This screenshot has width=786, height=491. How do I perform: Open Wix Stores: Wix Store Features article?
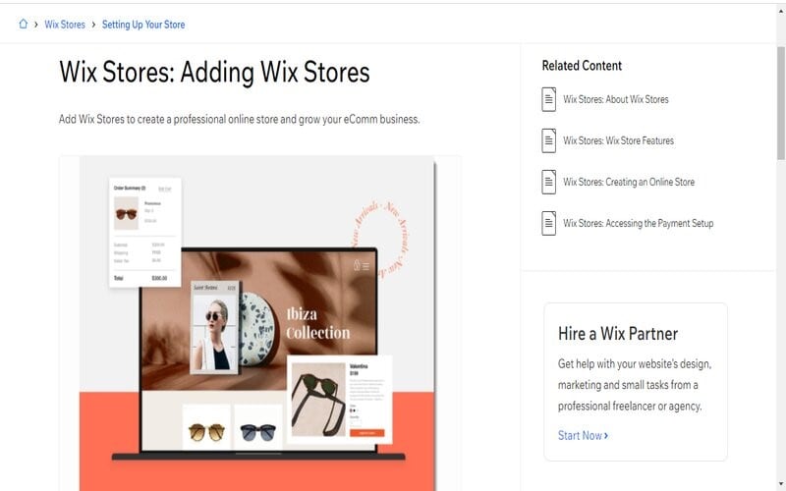coord(618,140)
